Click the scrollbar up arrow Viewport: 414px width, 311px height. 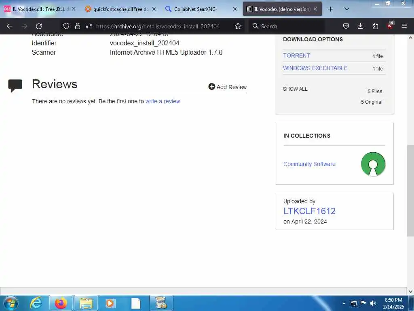(410, 38)
